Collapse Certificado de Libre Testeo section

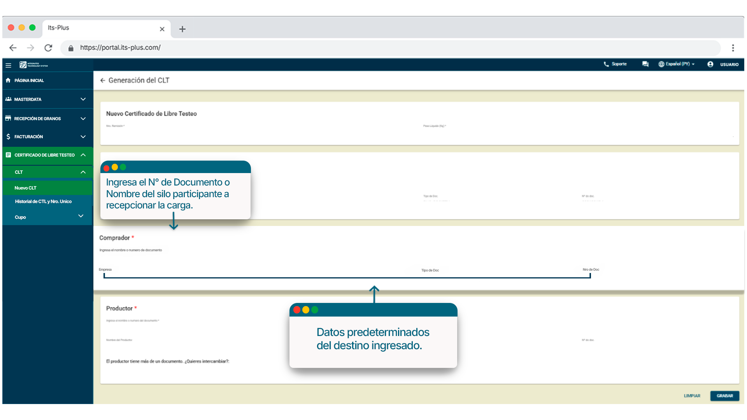83,155
